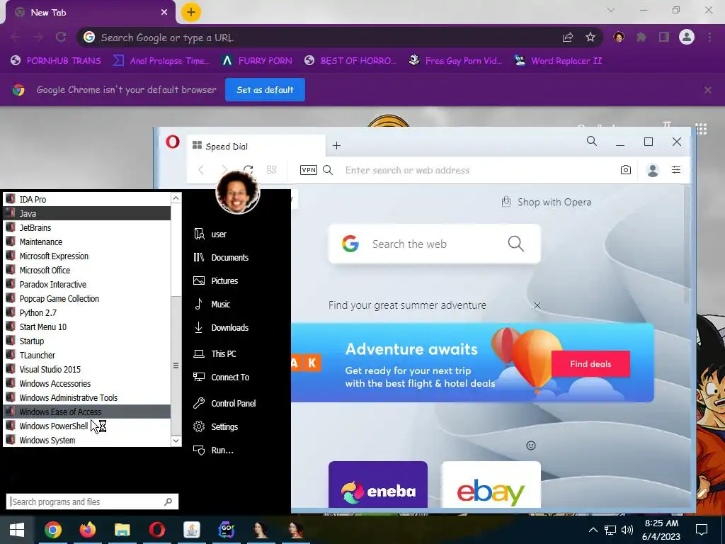The image size is (725, 544).
Task: Open the eBay speed dial tile
Action: [491, 484]
